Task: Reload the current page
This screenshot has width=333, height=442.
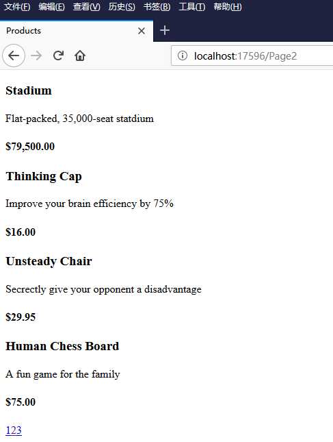Action: (x=59, y=56)
